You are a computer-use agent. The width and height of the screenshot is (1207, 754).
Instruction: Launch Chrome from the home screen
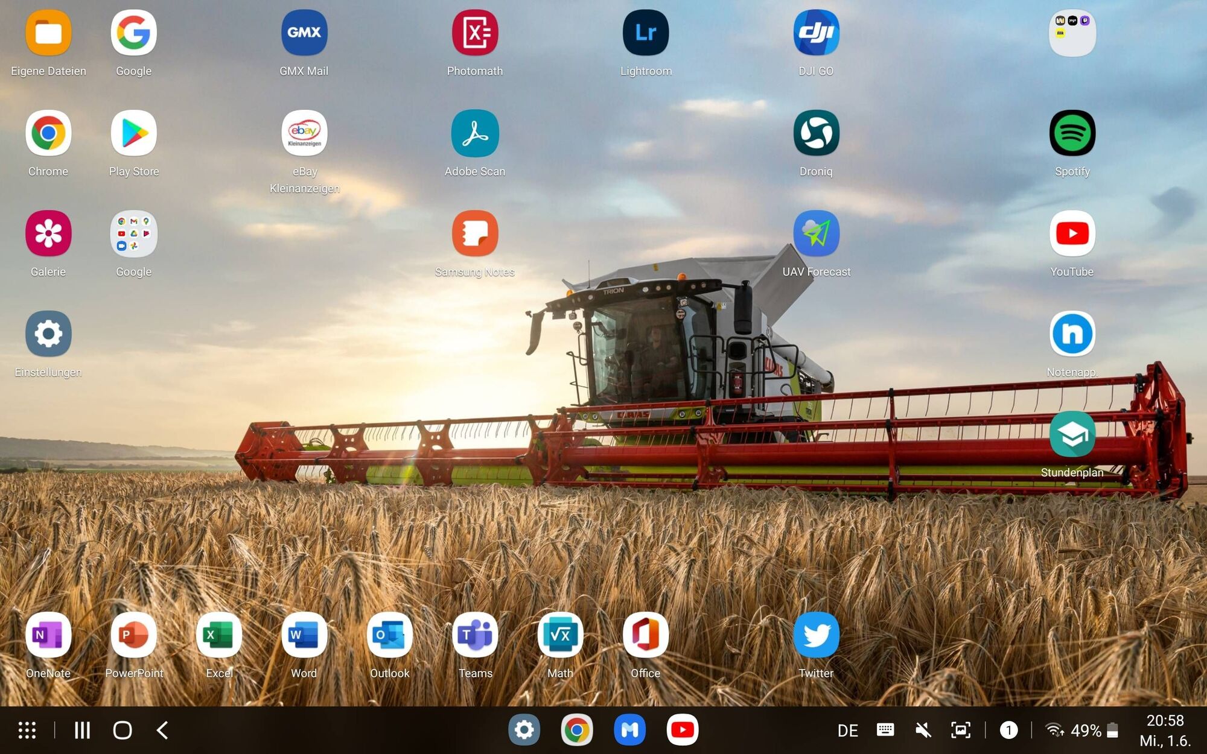point(48,133)
